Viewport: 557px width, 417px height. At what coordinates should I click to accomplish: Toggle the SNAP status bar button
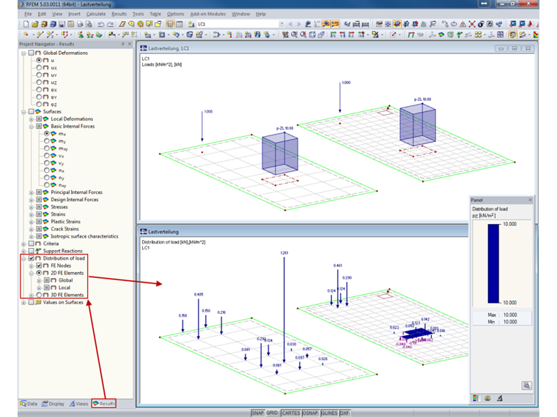coord(257,413)
